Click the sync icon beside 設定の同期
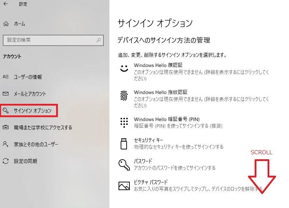This screenshot has height=208, width=289. 6,161
